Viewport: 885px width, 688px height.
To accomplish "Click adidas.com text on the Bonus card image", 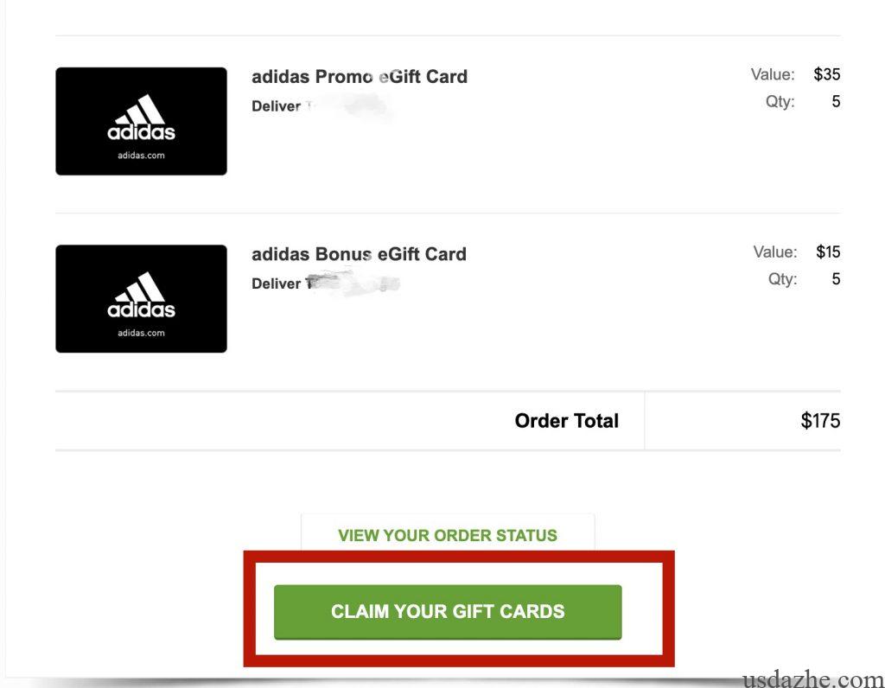I will tap(141, 333).
